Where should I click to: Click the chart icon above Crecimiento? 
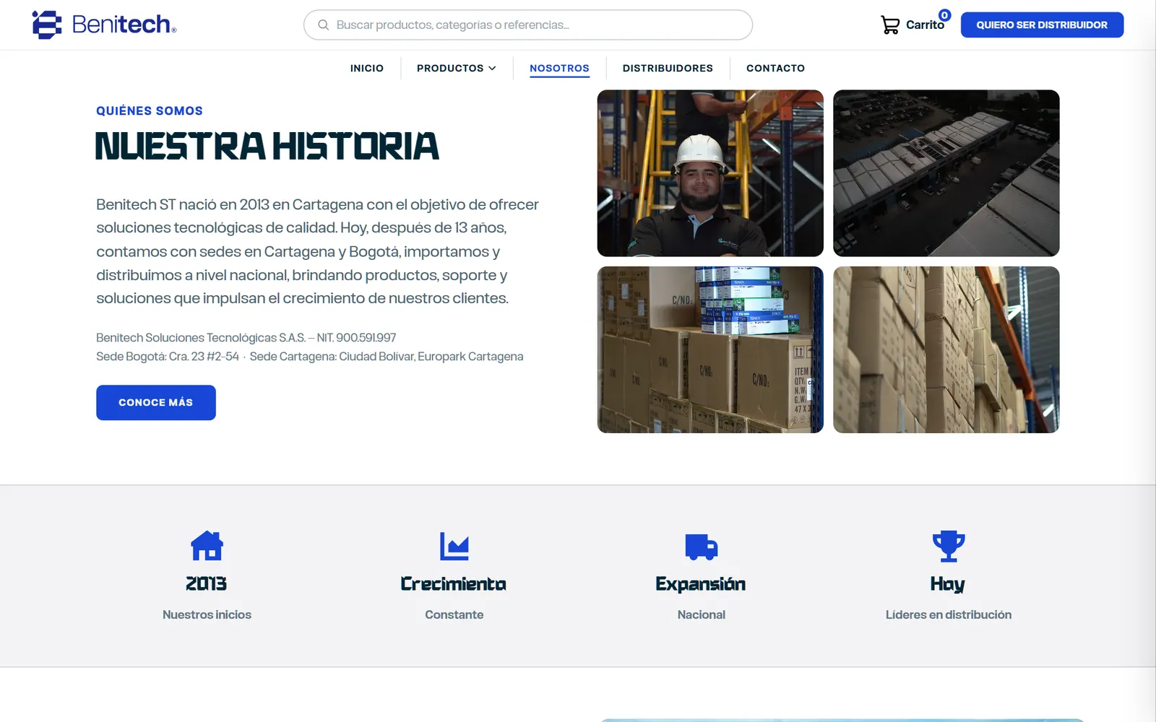454,546
